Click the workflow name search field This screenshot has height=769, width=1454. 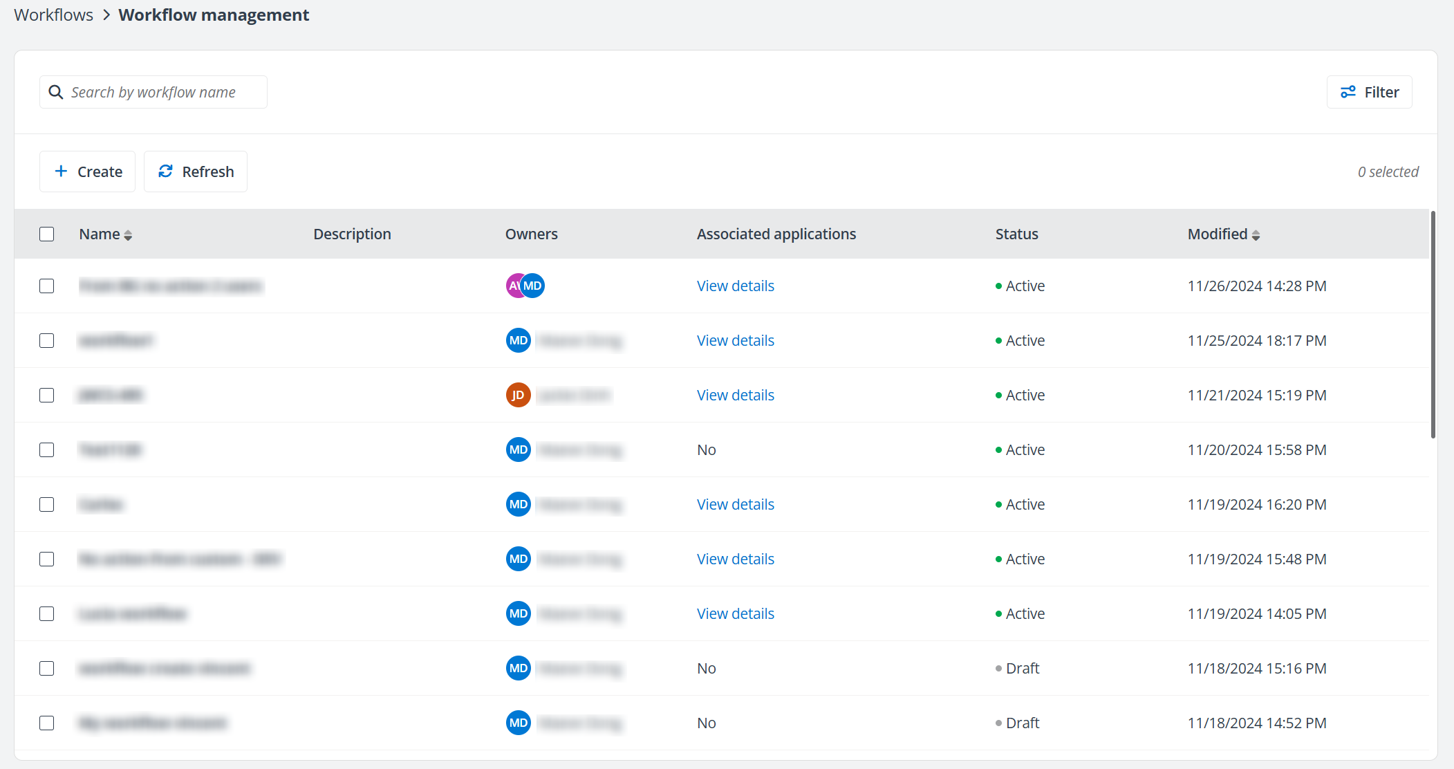coord(153,91)
